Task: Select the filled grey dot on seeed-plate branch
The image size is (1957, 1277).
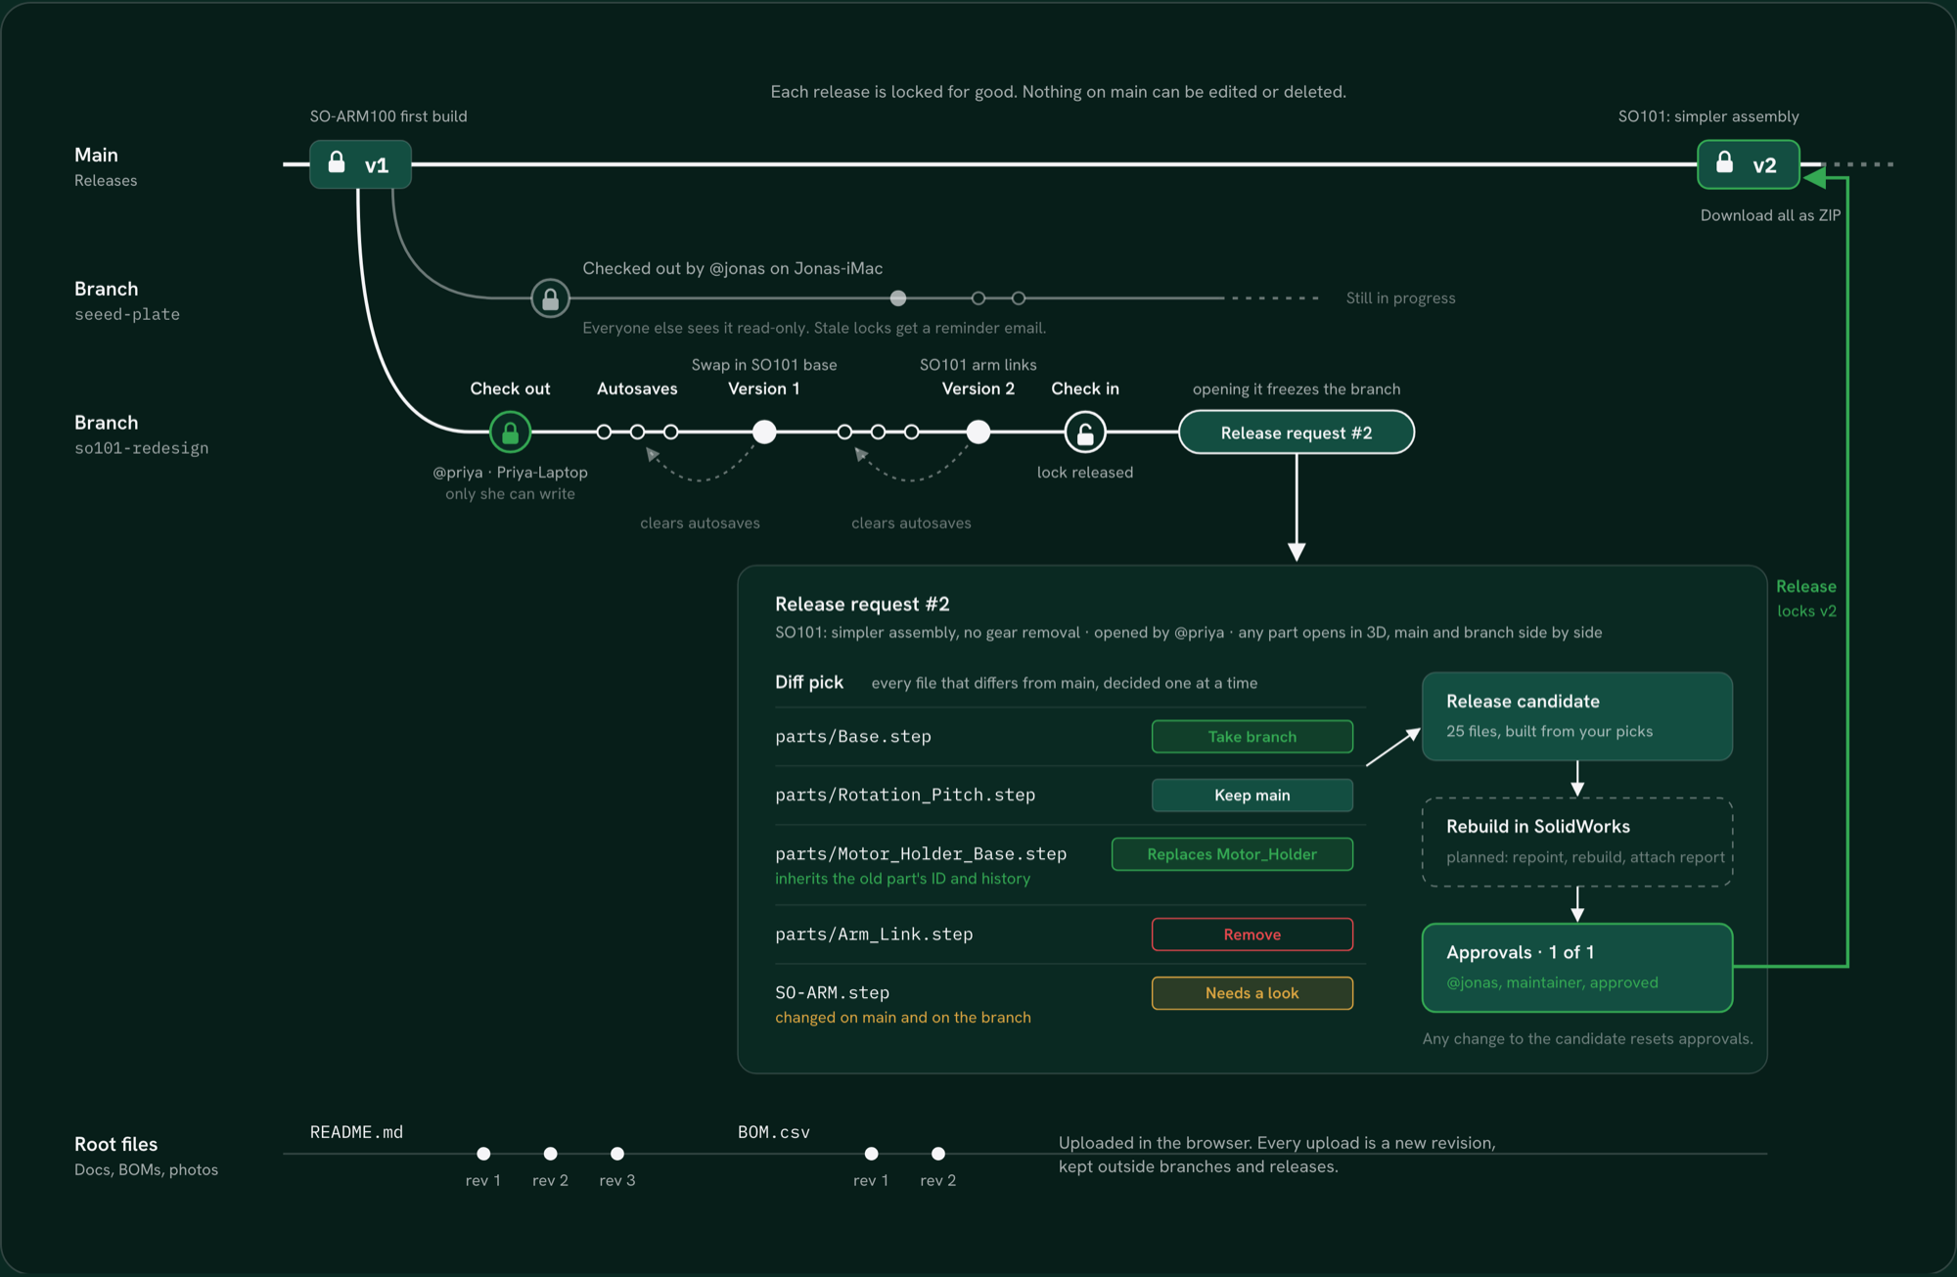Action: click(898, 298)
